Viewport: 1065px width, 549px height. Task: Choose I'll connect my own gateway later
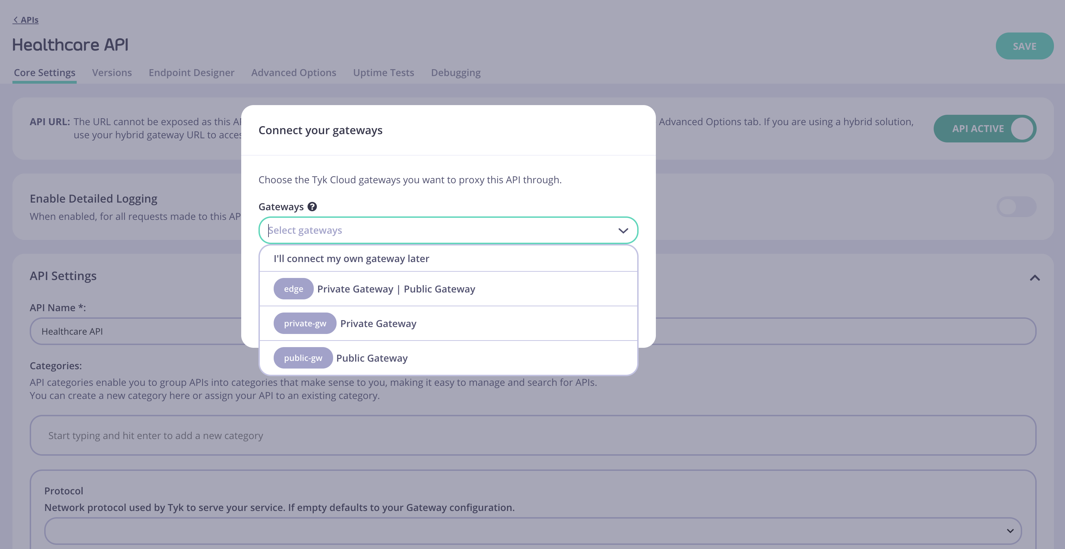click(x=351, y=258)
